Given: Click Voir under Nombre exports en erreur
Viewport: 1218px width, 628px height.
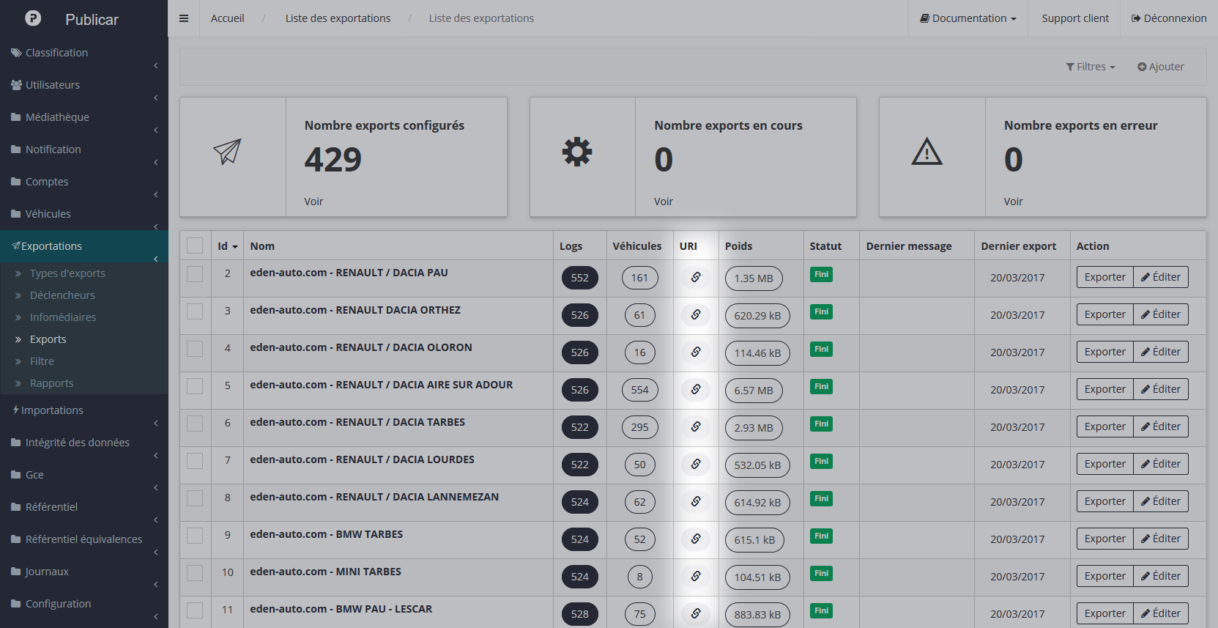Looking at the screenshot, I should pos(1013,202).
